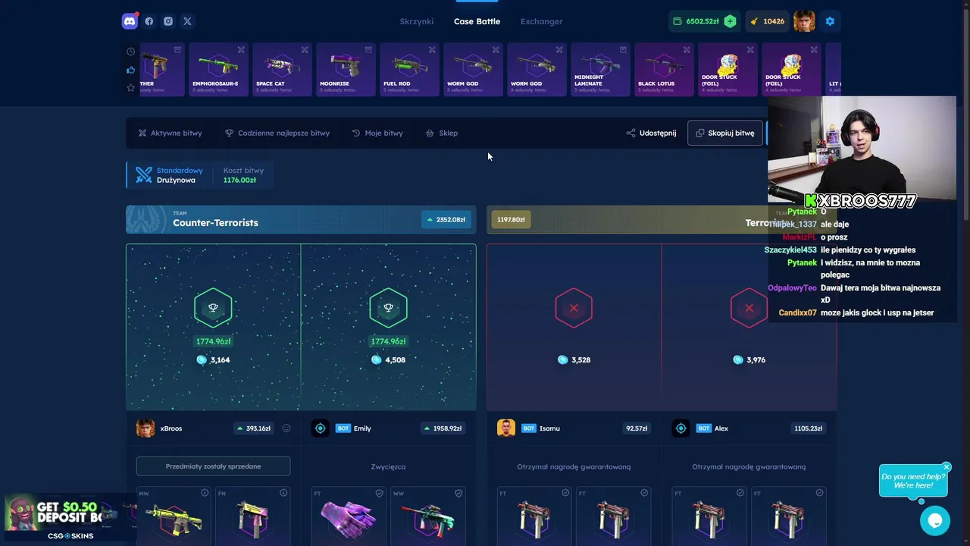This screenshot has height=546, width=970.
Task: Open the user avatar profile in header
Action: coord(804,21)
